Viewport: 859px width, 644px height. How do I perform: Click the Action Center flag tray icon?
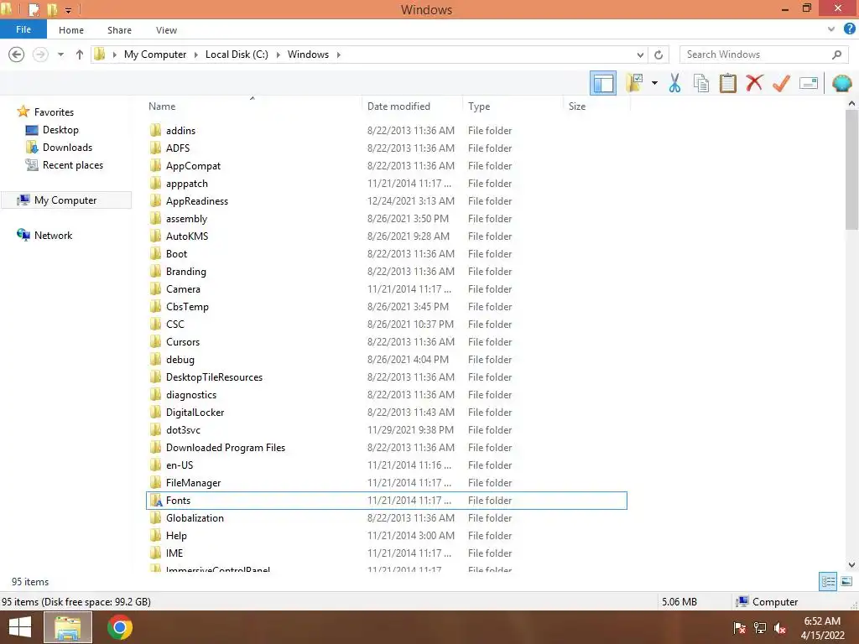pyautogui.click(x=739, y=628)
